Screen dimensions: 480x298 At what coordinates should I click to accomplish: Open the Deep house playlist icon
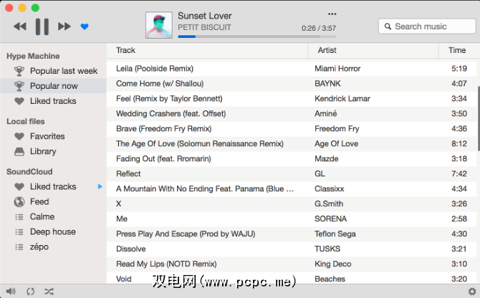(19, 232)
